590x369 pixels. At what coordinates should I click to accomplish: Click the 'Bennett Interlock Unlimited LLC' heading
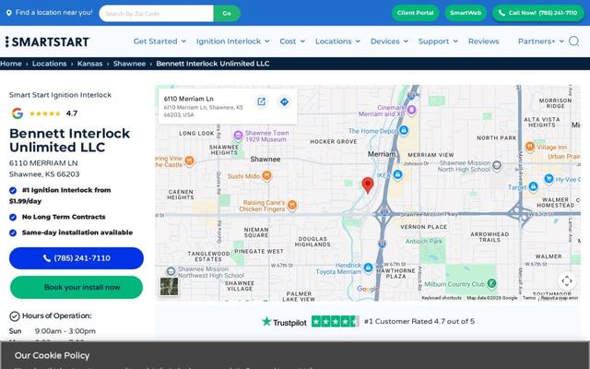(x=70, y=140)
